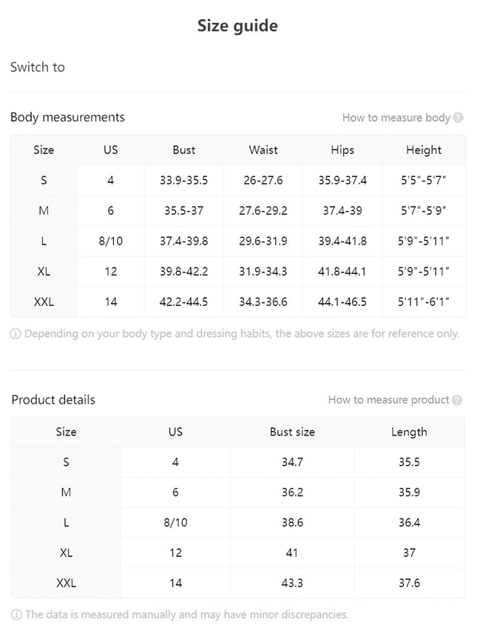The height and width of the screenshot is (637, 477).
Task: Click the help icon beside How to measure product
Action: 457,400
